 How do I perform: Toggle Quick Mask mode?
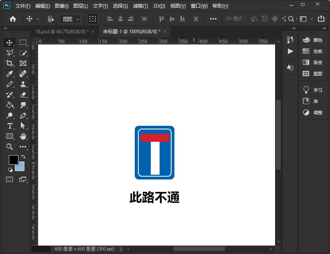click(10, 179)
